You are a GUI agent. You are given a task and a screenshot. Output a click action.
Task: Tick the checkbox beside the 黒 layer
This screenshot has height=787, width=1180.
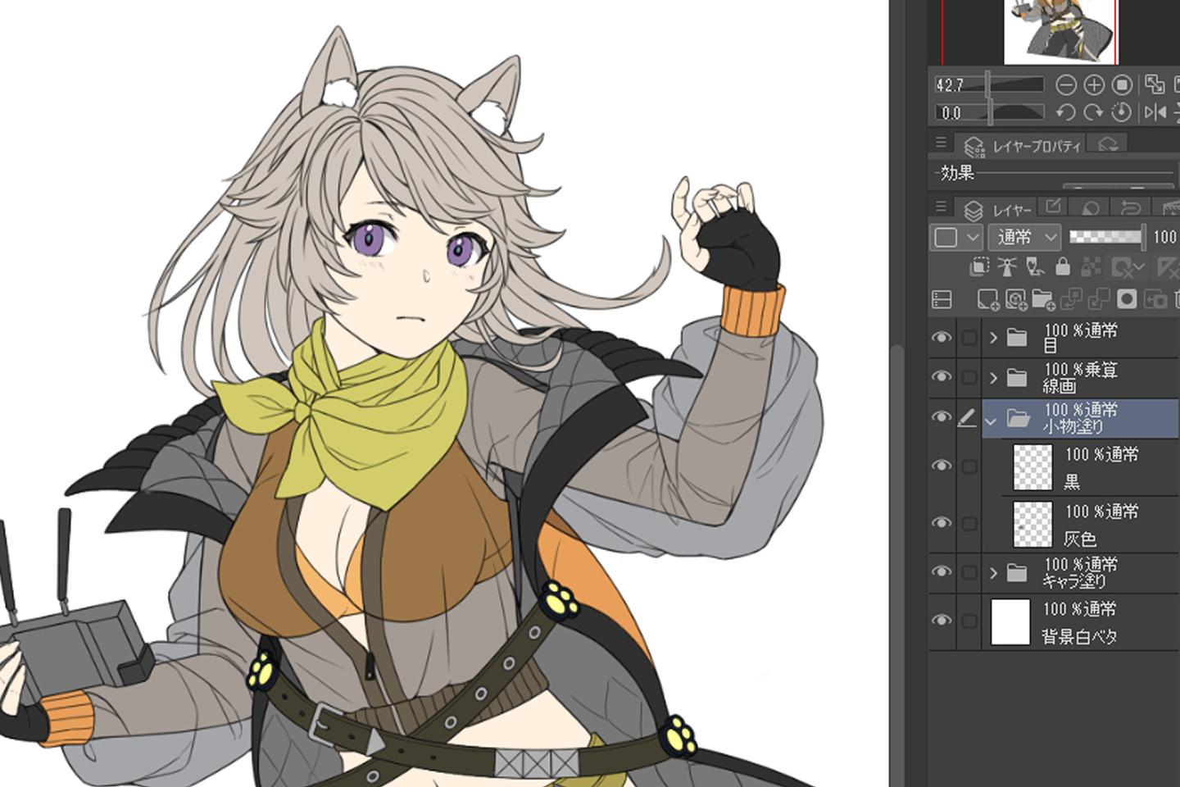[x=969, y=466]
